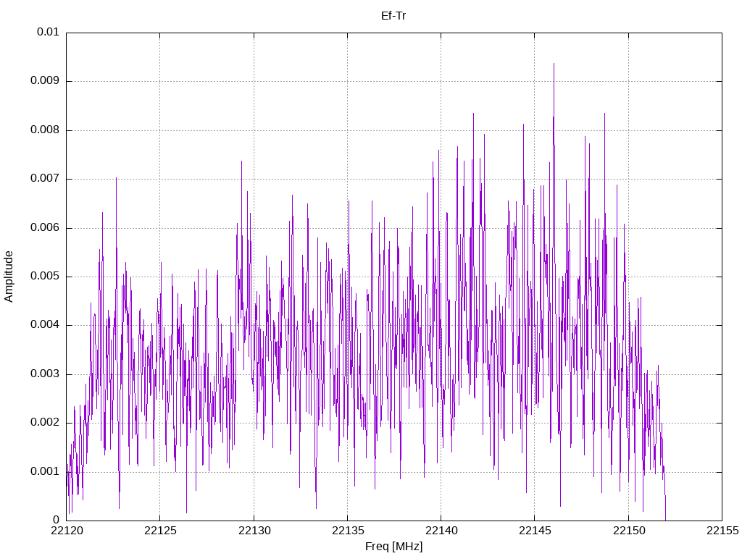Click y-axis tick label 0.007
The width and height of the screenshot is (742, 556).
(x=45, y=179)
